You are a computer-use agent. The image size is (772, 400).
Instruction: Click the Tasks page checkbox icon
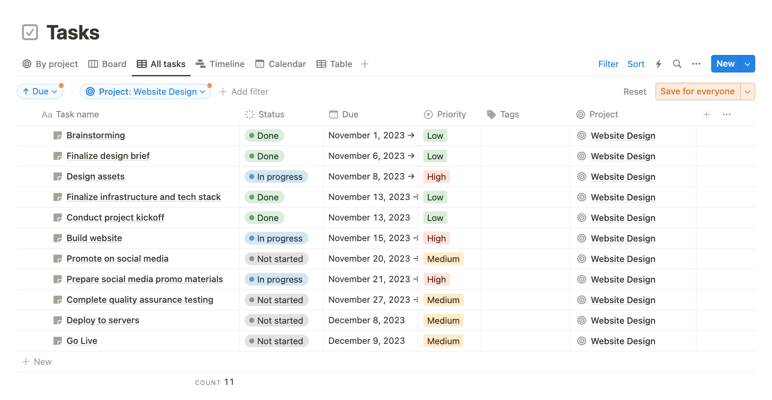coord(30,31)
